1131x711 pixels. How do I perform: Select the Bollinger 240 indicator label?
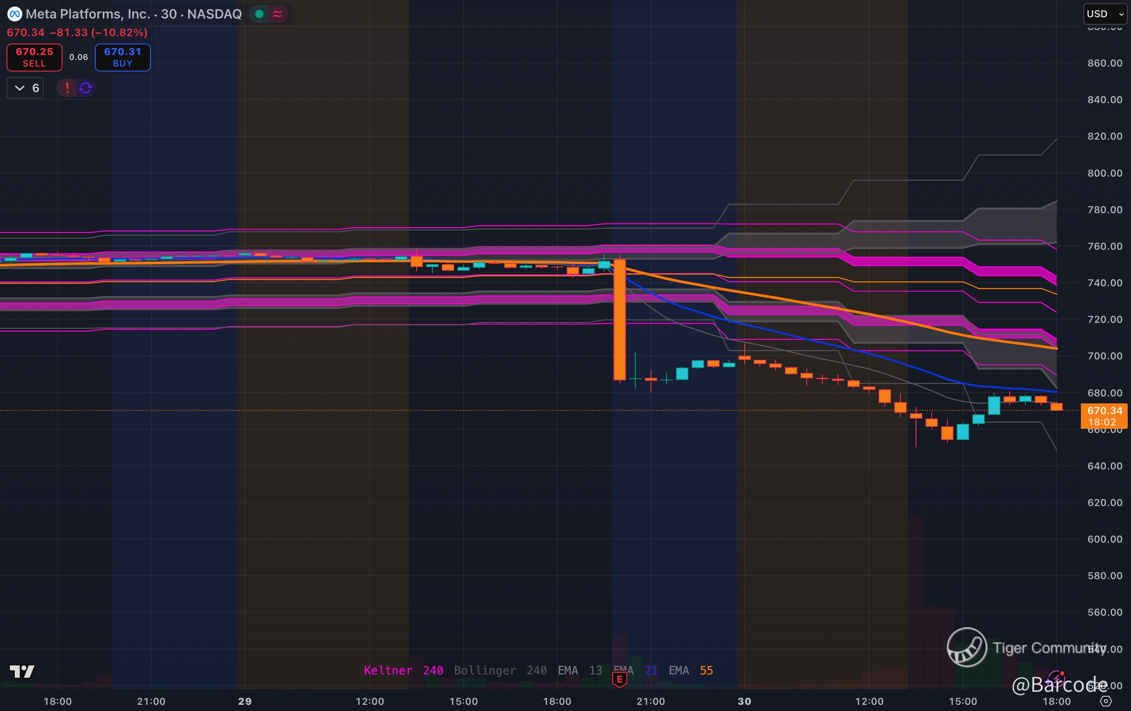pos(500,670)
